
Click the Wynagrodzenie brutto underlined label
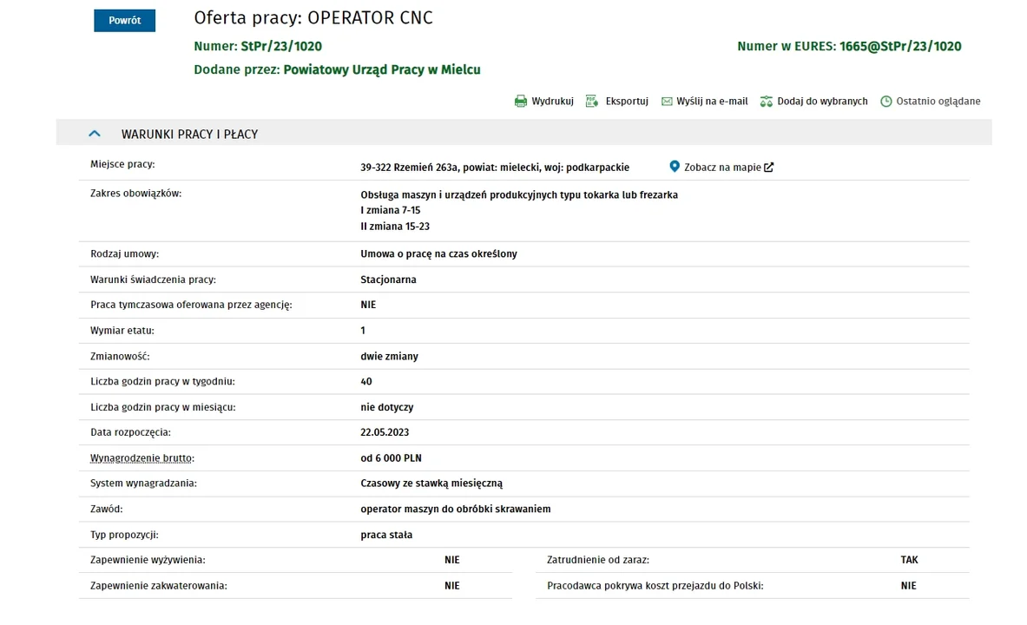tap(142, 458)
